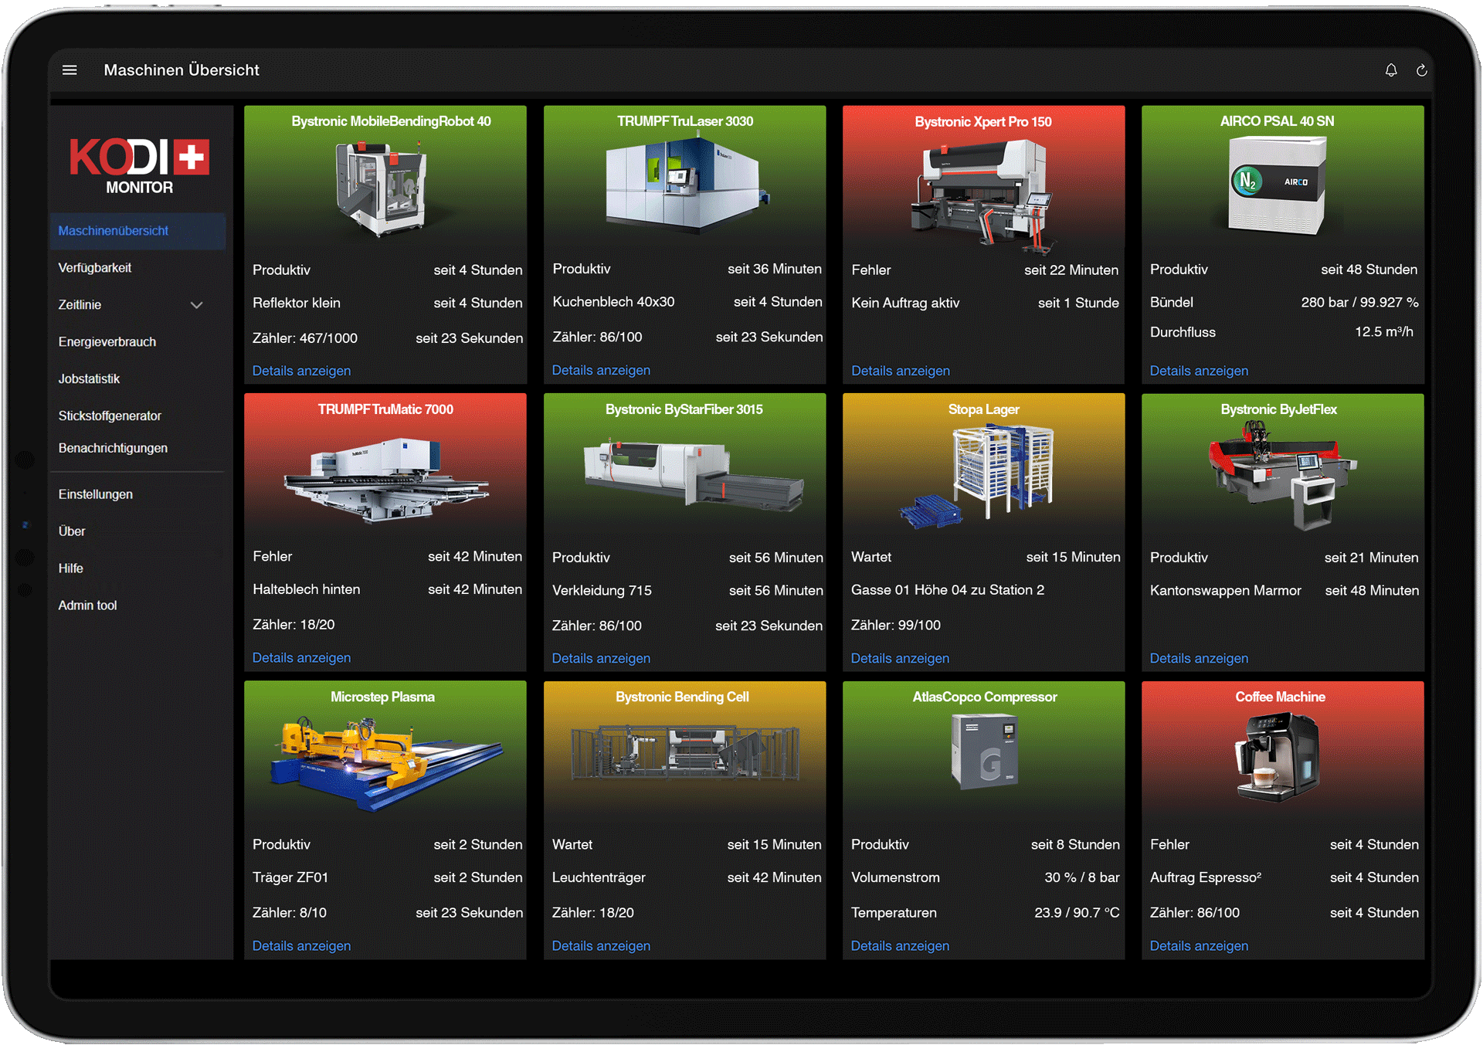Go to Energieverbrauch page
The image size is (1483, 1045).
pos(107,342)
